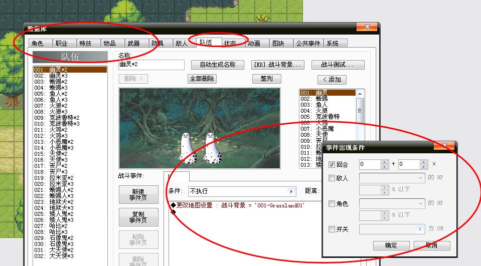Viewport: 481px width, 266px height.
Task: Open the 条件 不执行 selector arrow
Action: click(291, 191)
